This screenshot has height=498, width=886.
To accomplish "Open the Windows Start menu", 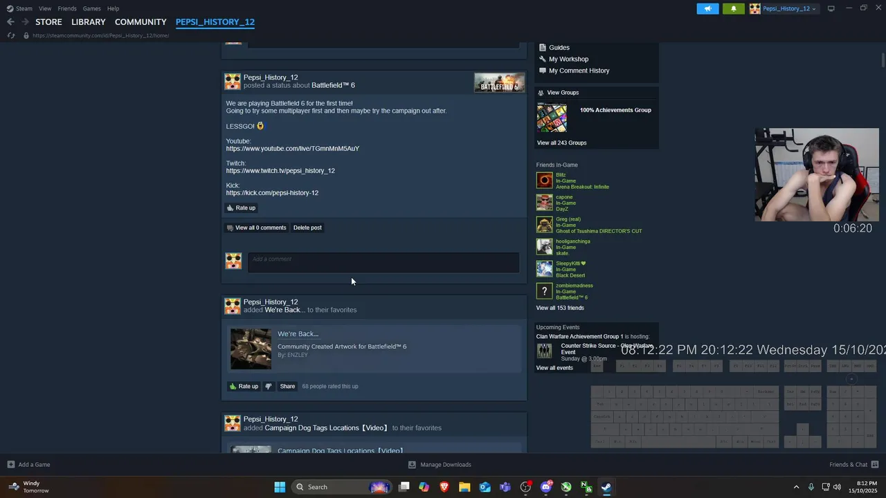I will coord(280,487).
